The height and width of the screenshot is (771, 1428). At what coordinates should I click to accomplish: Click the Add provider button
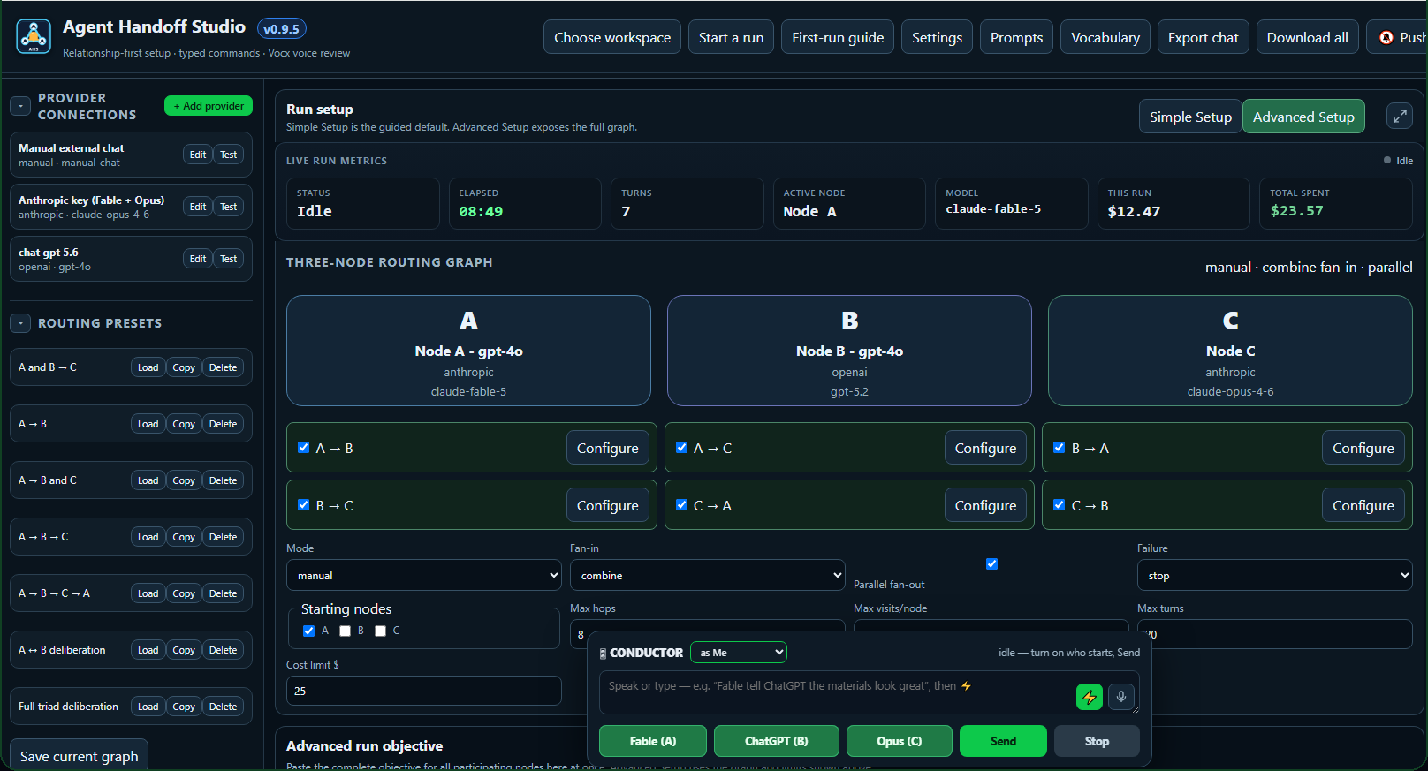[209, 106]
